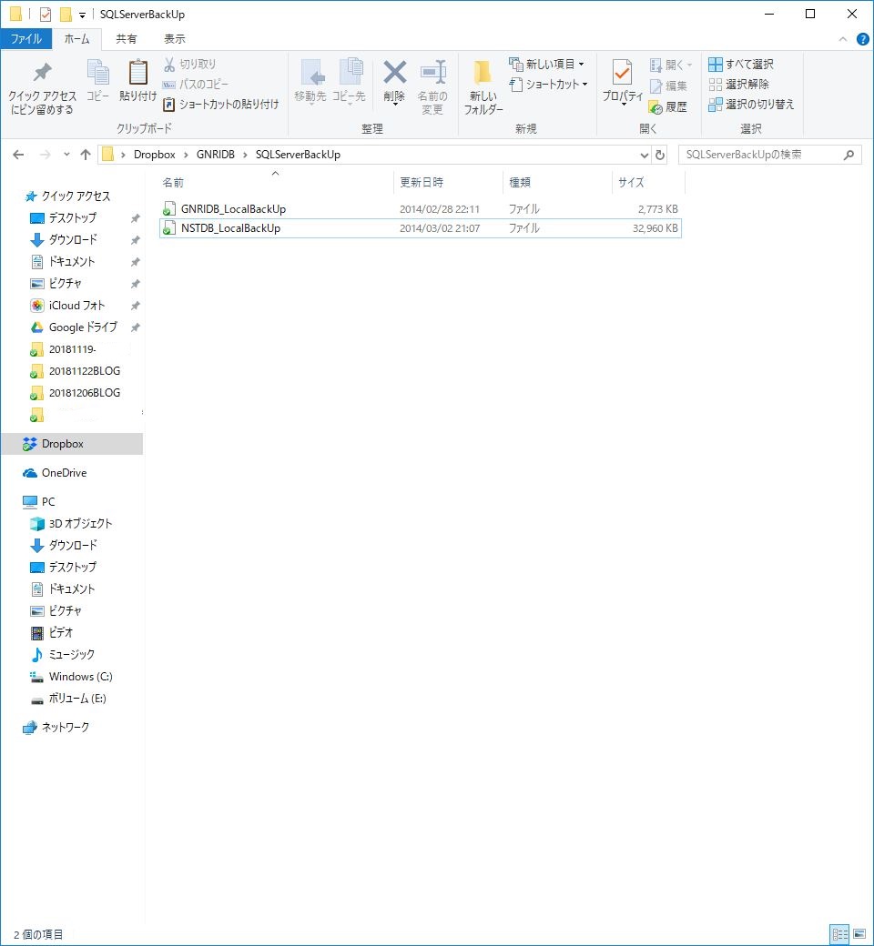The width and height of the screenshot is (874, 946).
Task: Open the Shortcut (ショートカット) dropdown
Action: click(549, 84)
